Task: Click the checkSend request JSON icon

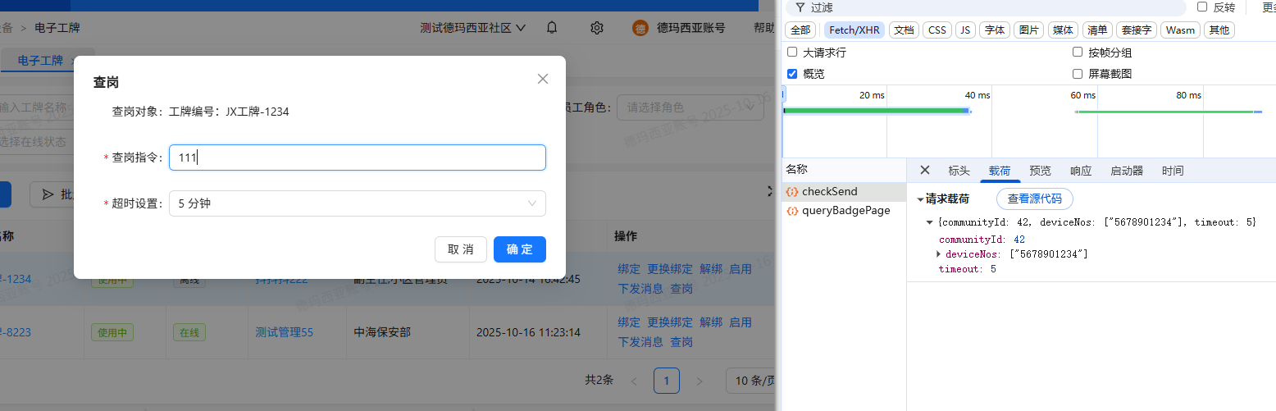Action: coord(792,191)
